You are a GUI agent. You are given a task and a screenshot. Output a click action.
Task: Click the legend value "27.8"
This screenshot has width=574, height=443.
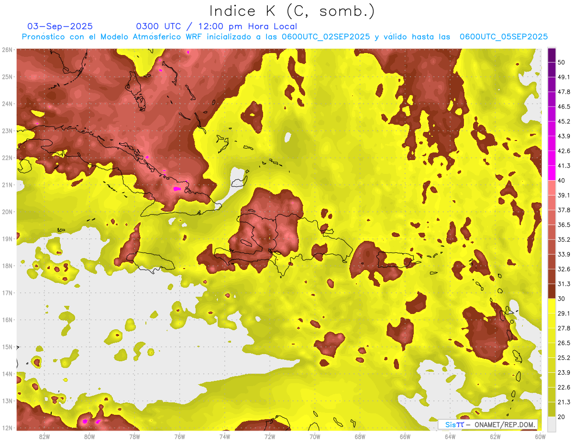[x=564, y=328]
